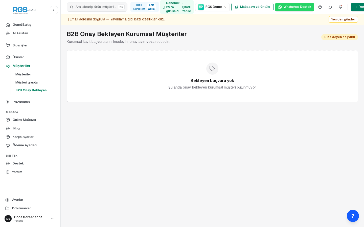Image resolution: width=364 pixels, height=227 pixels.
Task: Click the 0 bekleyen başvuru badge
Action: [339, 37]
